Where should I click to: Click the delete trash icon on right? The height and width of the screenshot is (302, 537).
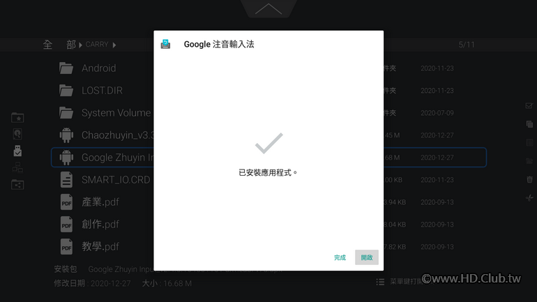coord(529,179)
